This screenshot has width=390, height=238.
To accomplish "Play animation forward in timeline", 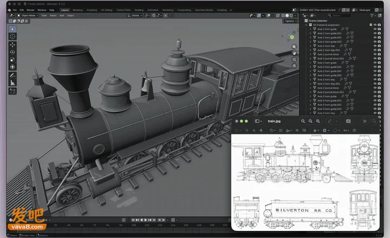I will 146,220.
